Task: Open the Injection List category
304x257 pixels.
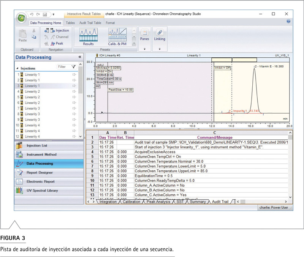Action: (49, 146)
